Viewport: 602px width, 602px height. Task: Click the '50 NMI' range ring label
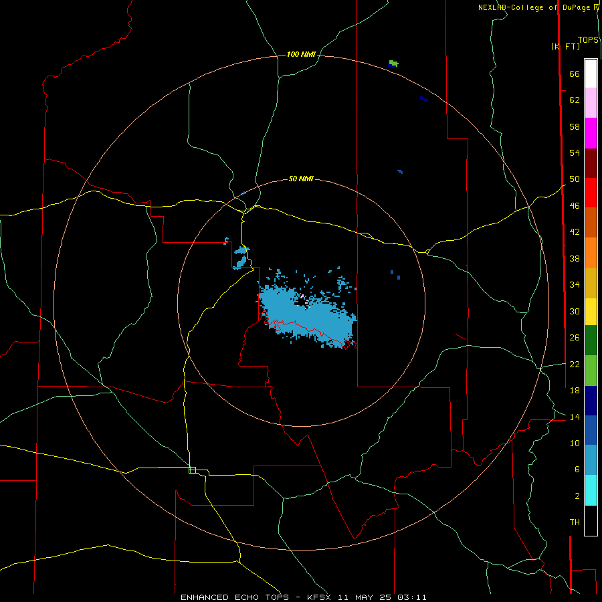coord(301,179)
